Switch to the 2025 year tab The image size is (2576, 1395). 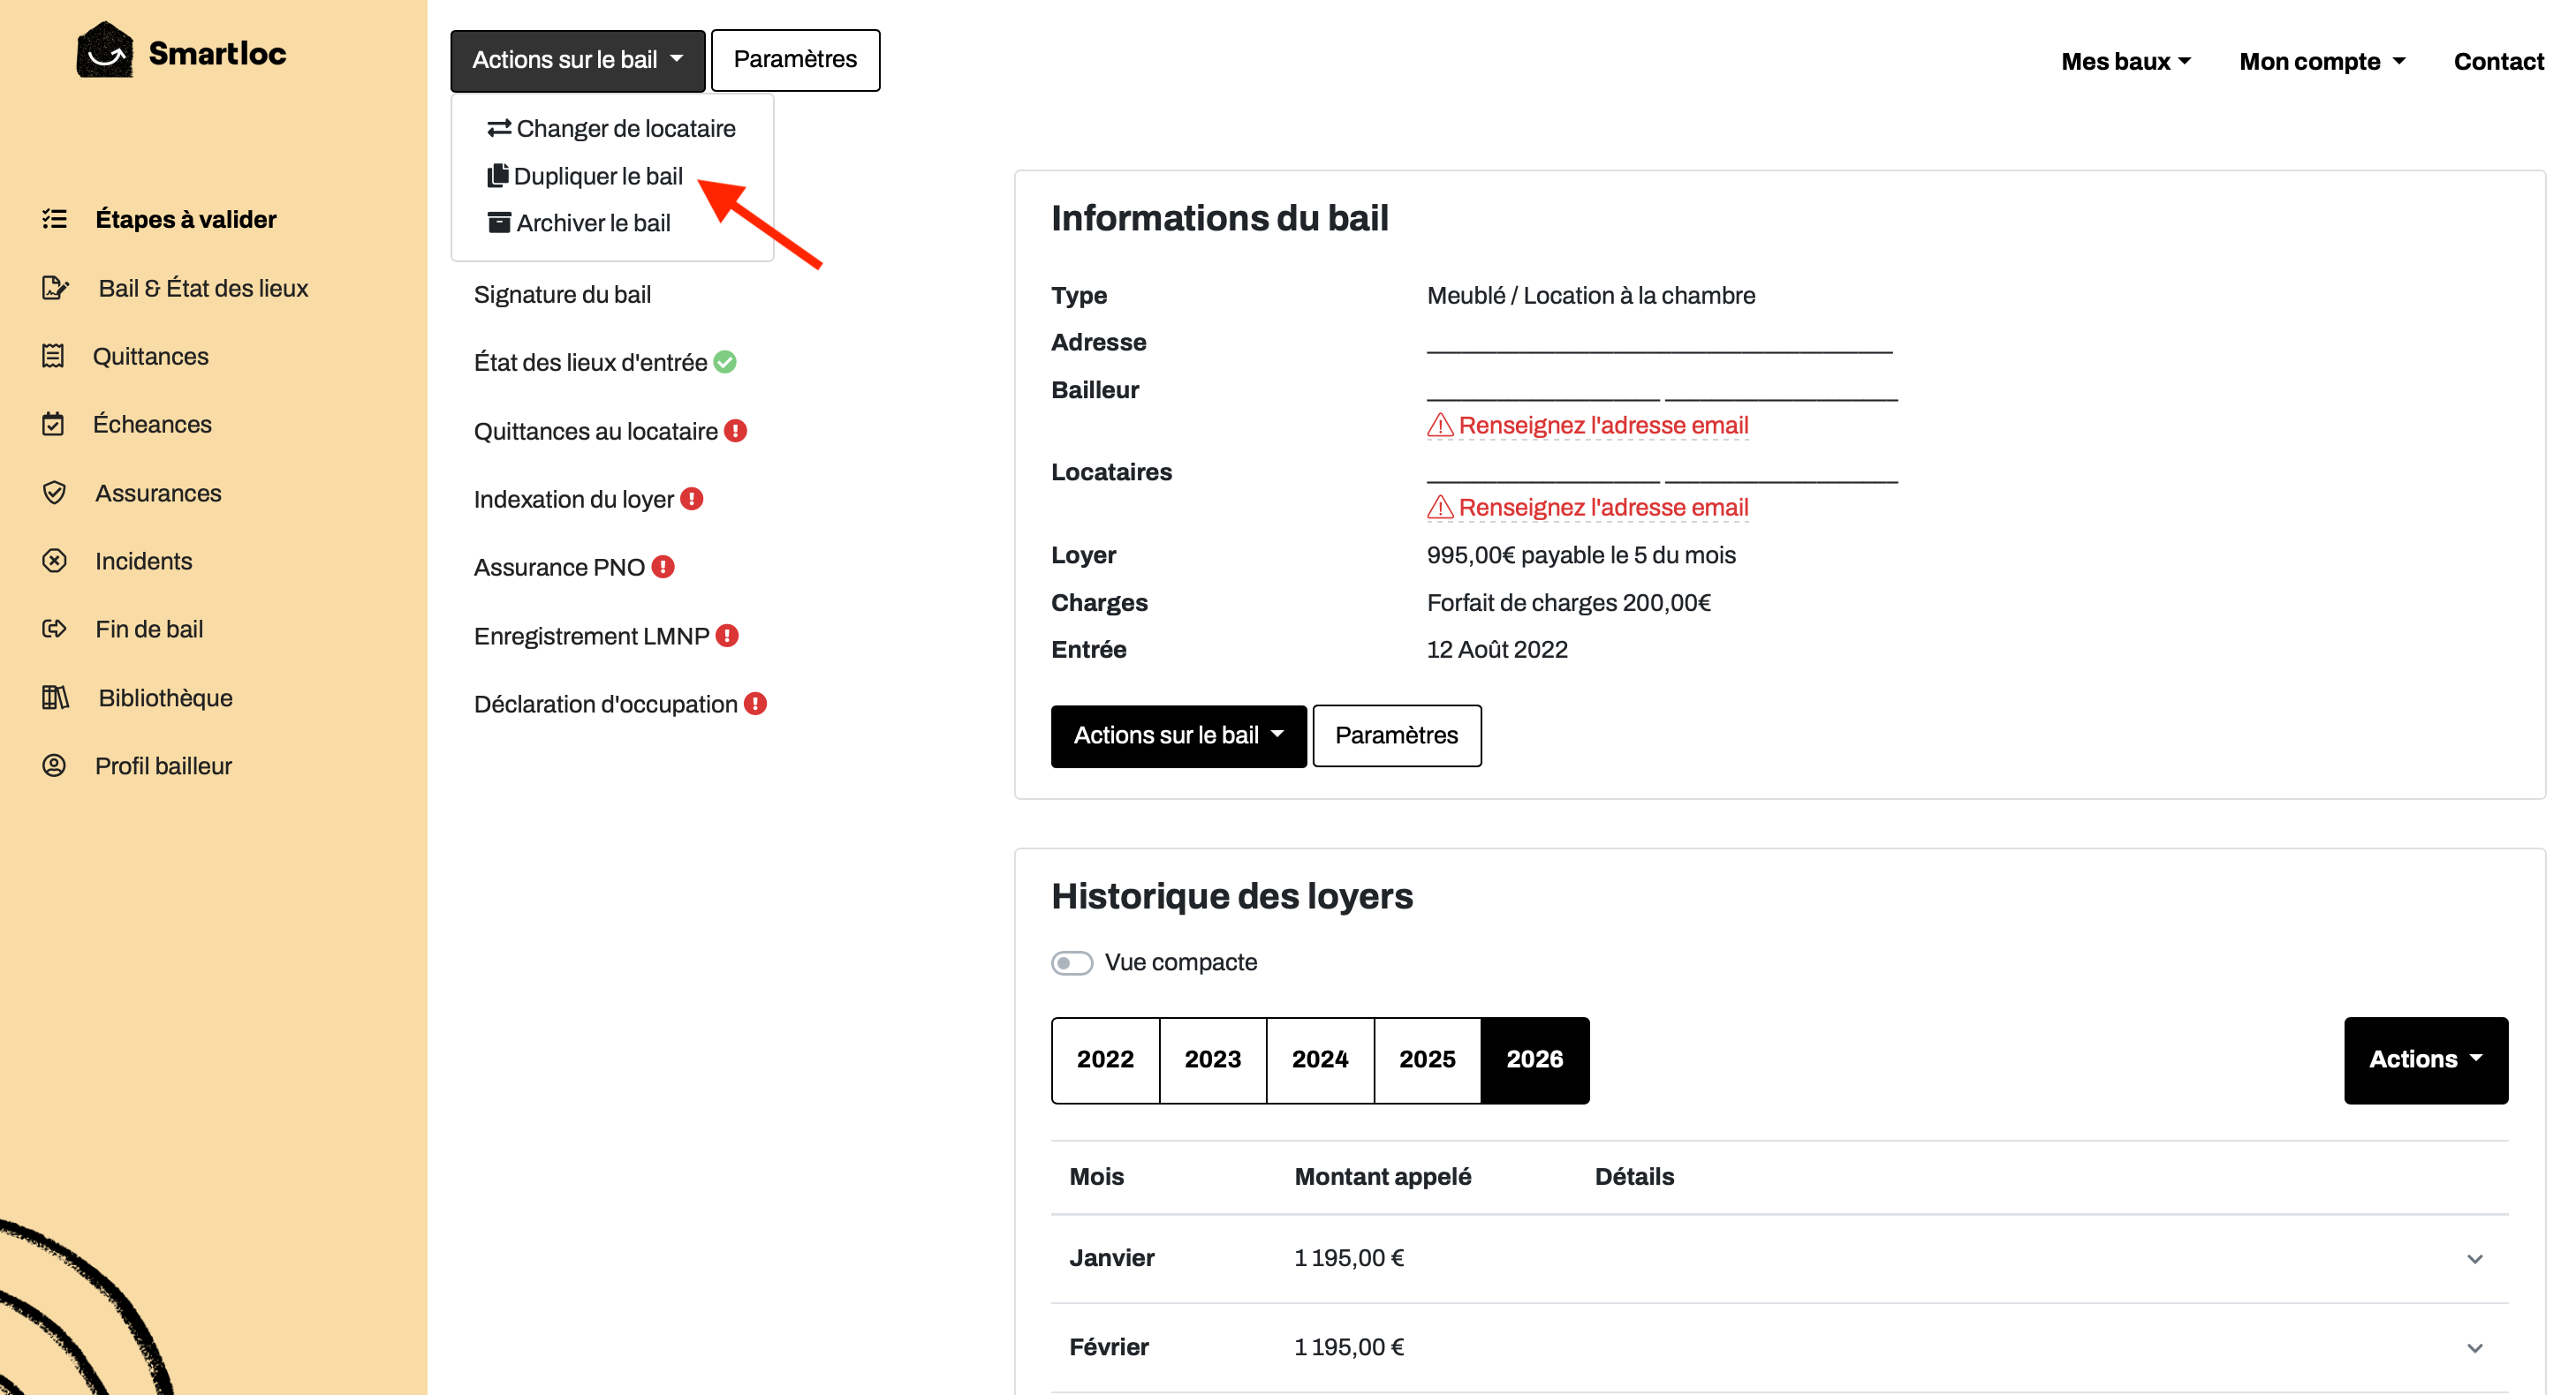coord(1427,1059)
